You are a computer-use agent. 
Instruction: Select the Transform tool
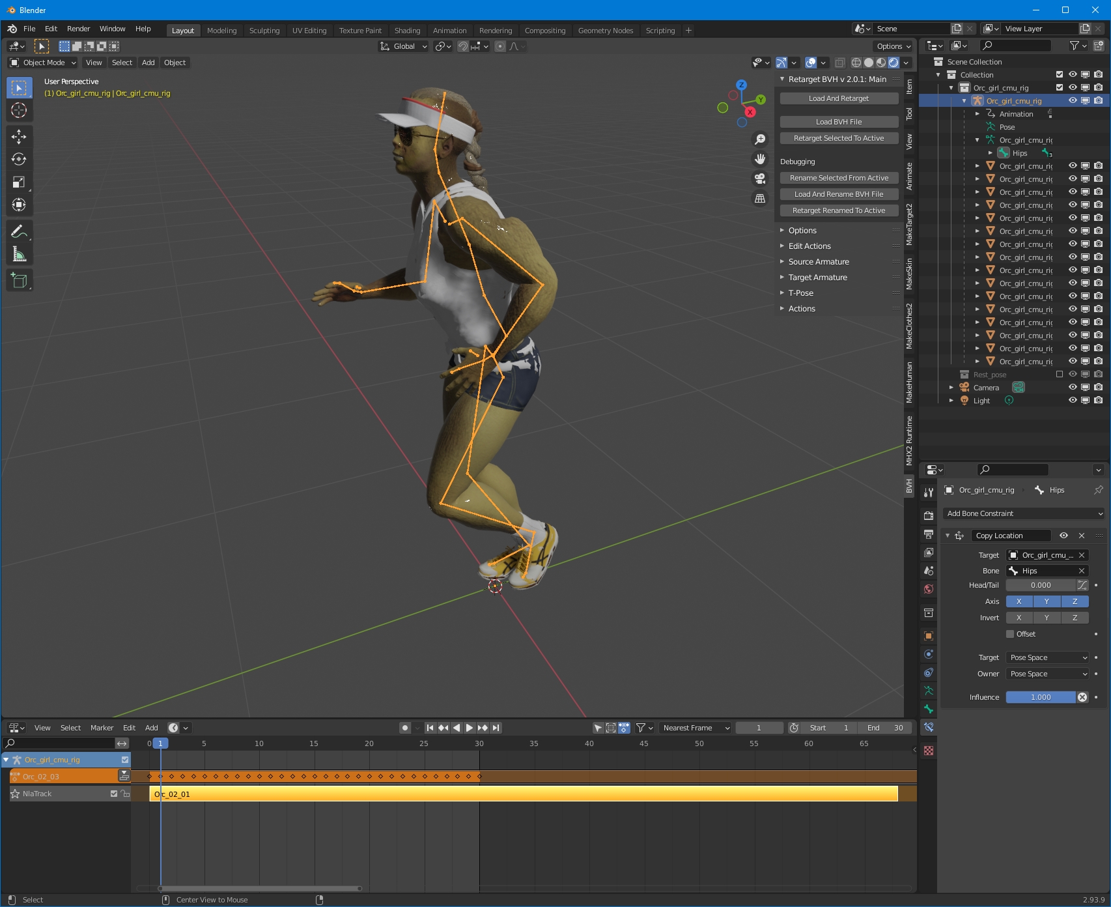(x=19, y=205)
